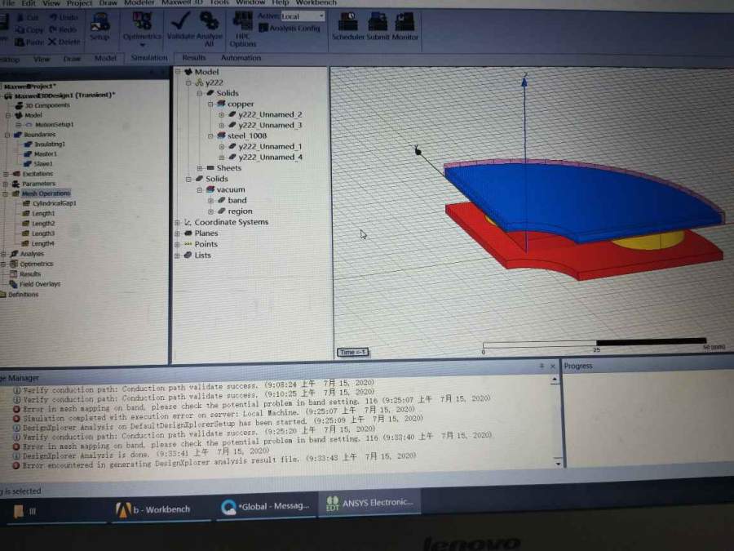The width and height of the screenshot is (734, 551).
Task: Switch to the Results ribbon tab
Action: [x=194, y=58]
